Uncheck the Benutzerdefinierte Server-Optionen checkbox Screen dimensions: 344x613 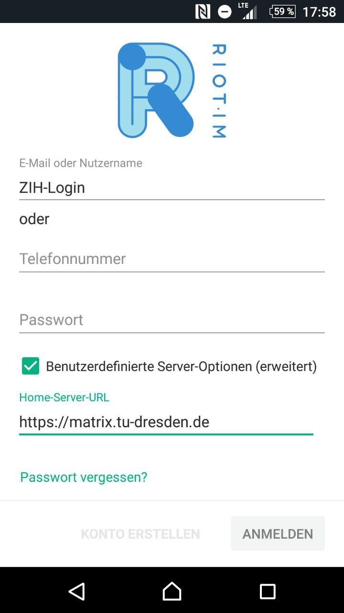31,366
